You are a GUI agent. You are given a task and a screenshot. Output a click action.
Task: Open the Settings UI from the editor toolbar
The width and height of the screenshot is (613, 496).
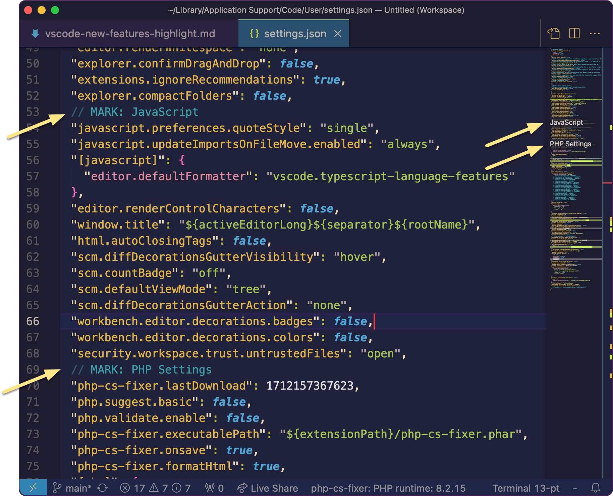554,34
